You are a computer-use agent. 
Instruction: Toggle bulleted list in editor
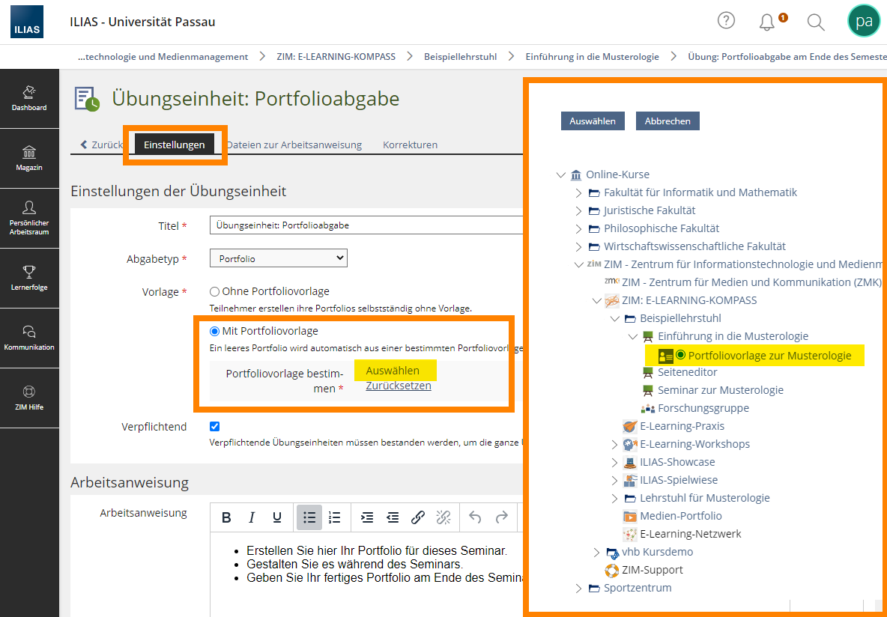coord(309,517)
